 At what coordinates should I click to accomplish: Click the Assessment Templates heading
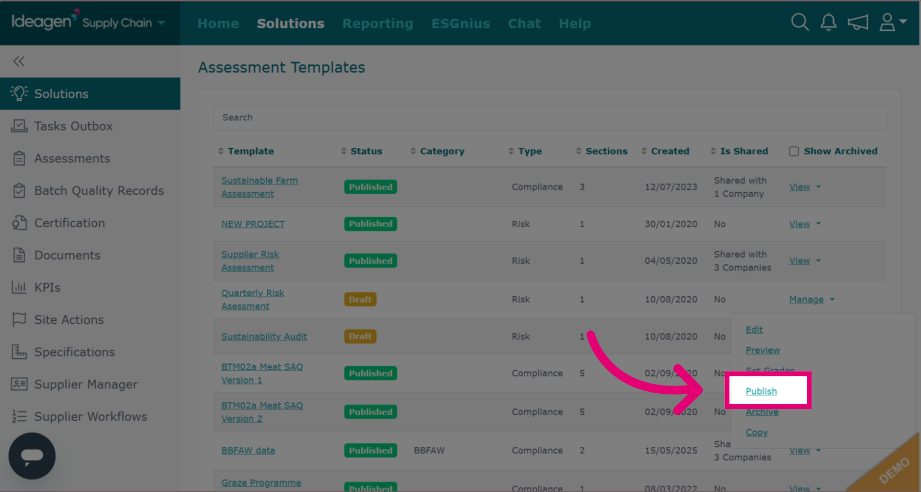[x=282, y=68]
